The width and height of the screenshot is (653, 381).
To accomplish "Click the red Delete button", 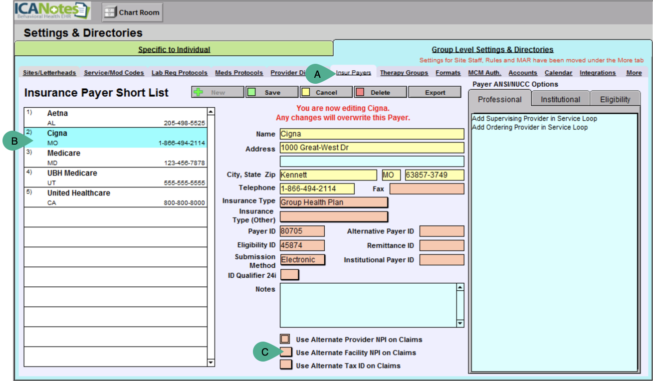I will pos(380,92).
